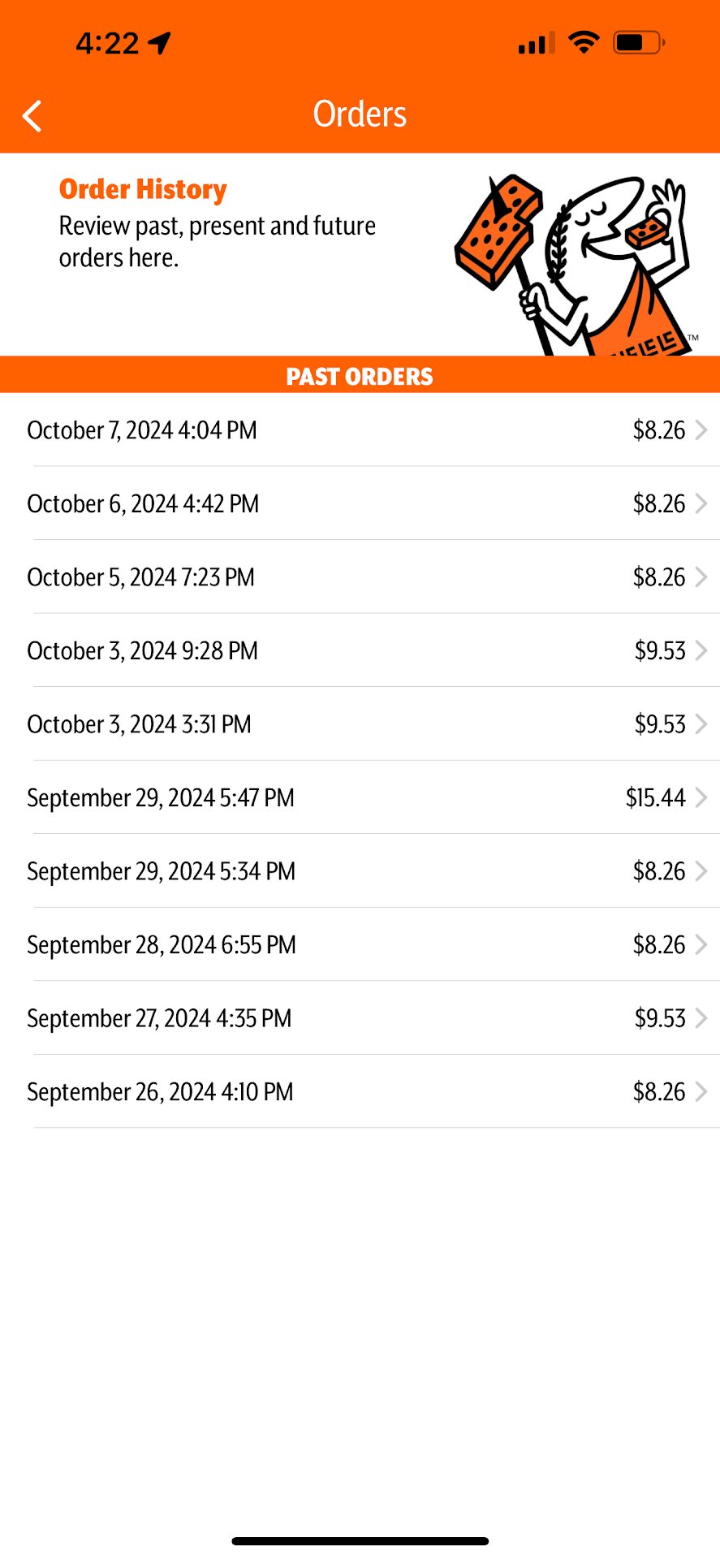Open the October 6, 2024 4:42 PM order
The width and height of the screenshot is (720, 1559).
click(x=360, y=504)
